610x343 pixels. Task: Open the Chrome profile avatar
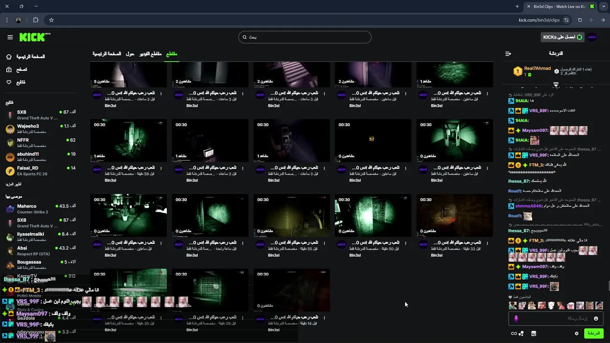[x=19, y=20]
